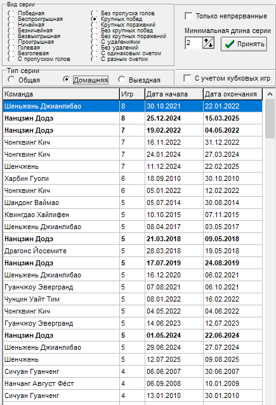Select Шеньжень Джианлибао row starting 30.10.2021

click(133, 106)
